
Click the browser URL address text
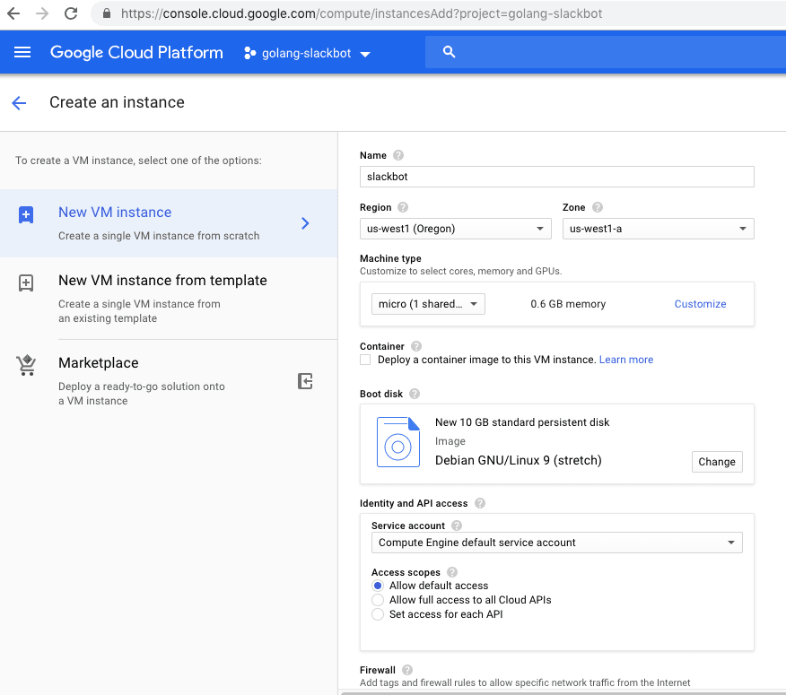[362, 13]
